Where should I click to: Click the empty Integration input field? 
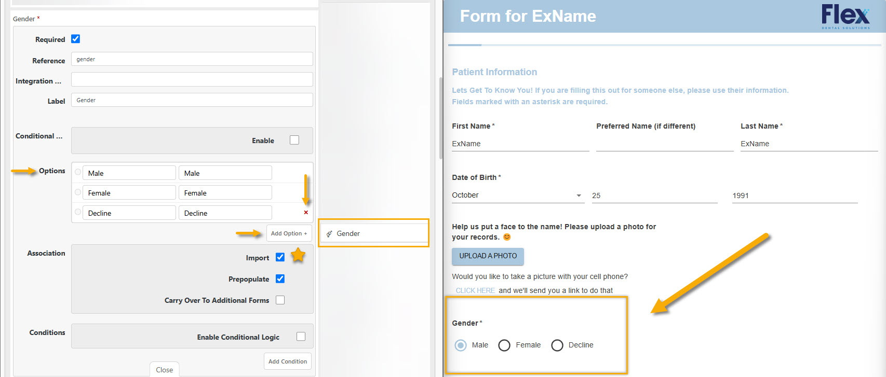coord(192,79)
